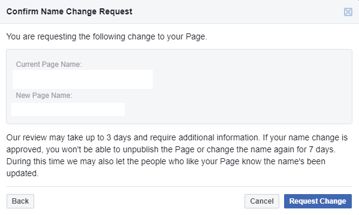Click the Confirm Name Change Request title
Screen dimensions: 359x215
(x=70, y=11)
